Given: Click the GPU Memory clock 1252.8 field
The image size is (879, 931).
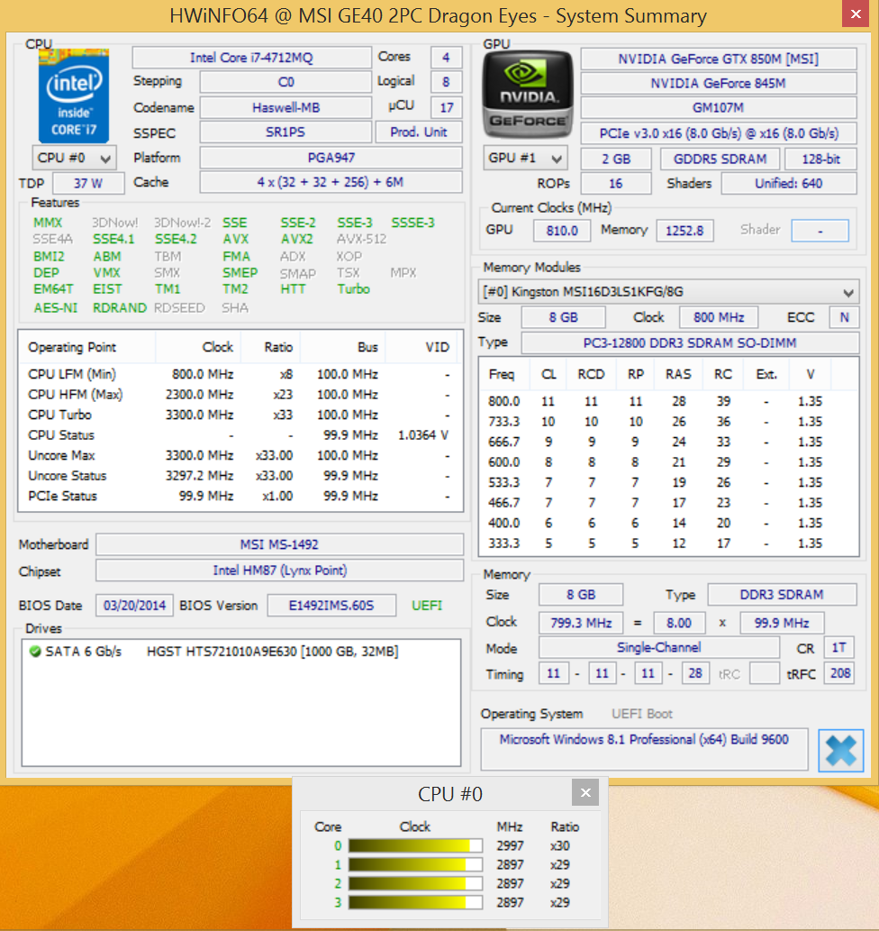Looking at the screenshot, I should (x=684, y=231).
